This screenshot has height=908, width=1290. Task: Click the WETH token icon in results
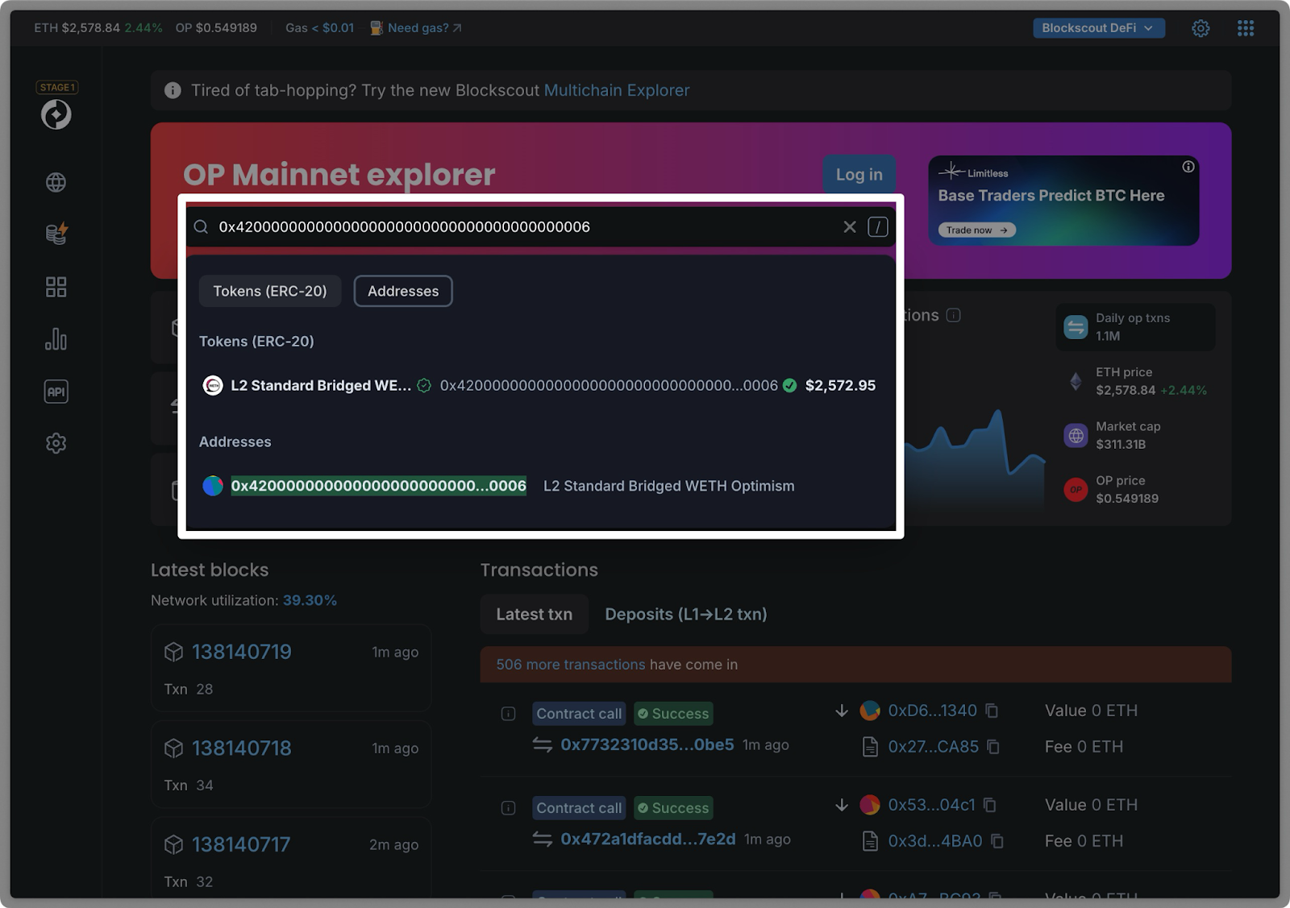(213, 386)
